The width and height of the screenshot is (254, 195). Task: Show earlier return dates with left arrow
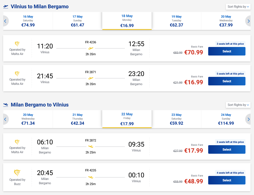point(5,119)
